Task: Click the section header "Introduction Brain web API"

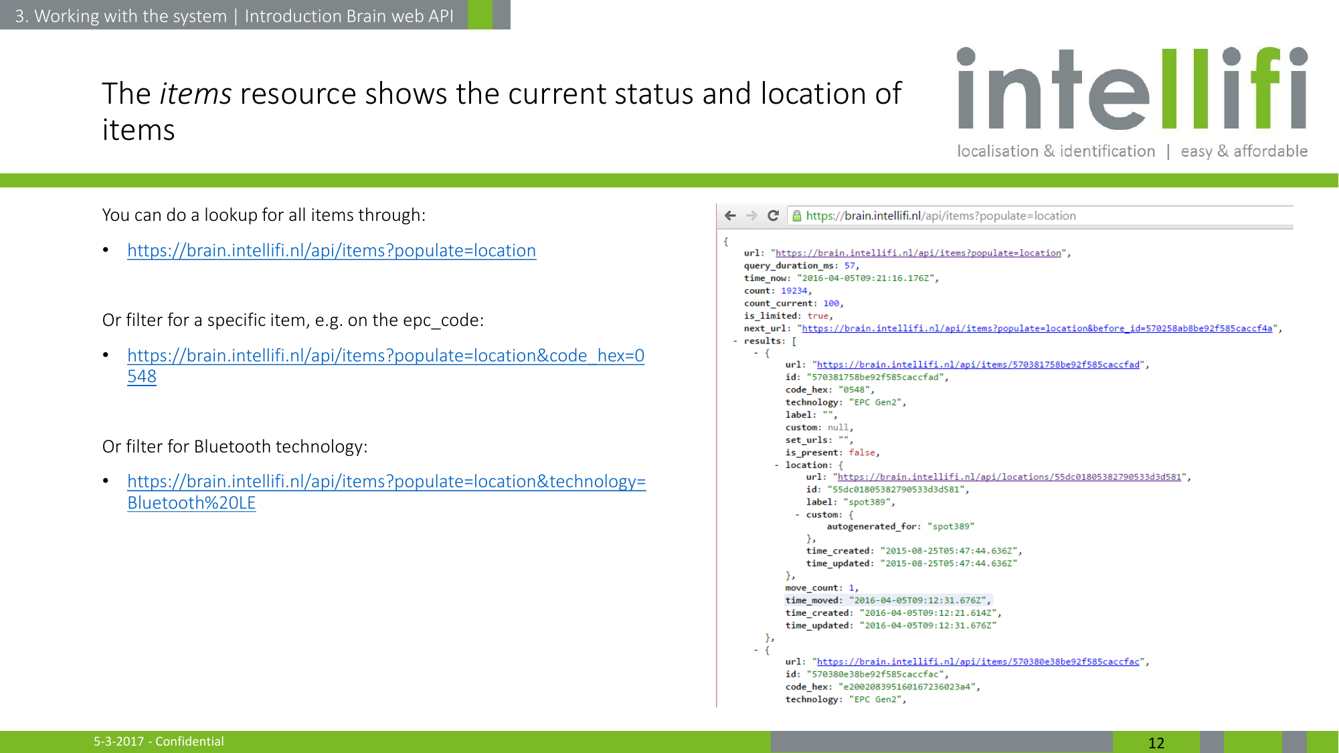Action: (349, 16)
